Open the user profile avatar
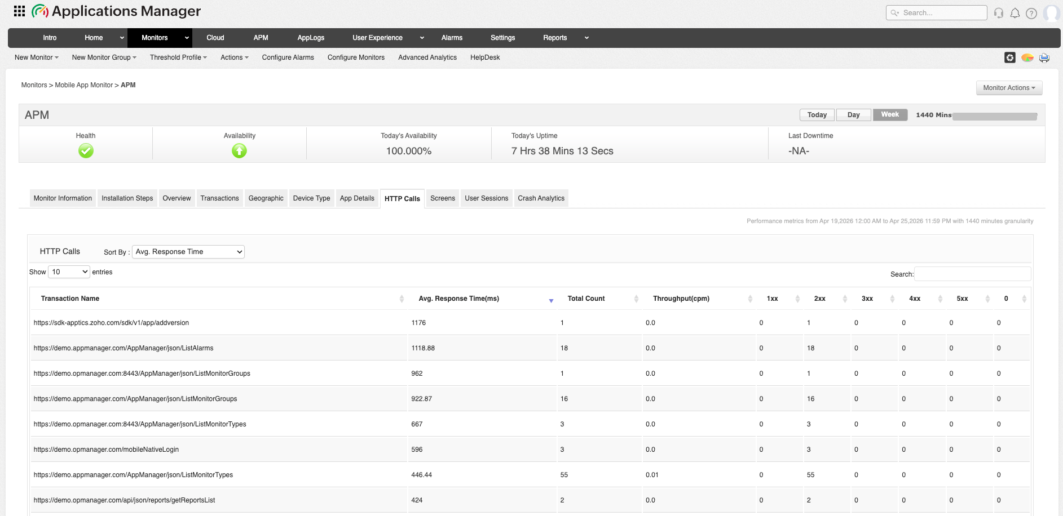This screenshot has height=516, width=1063. coord(1052,13)
